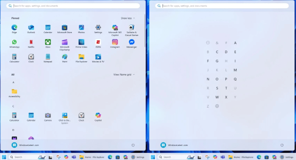Viewport: 296px width, 160px height.
Task: Focus the left Start menu search box
Action: click(73, 6)
